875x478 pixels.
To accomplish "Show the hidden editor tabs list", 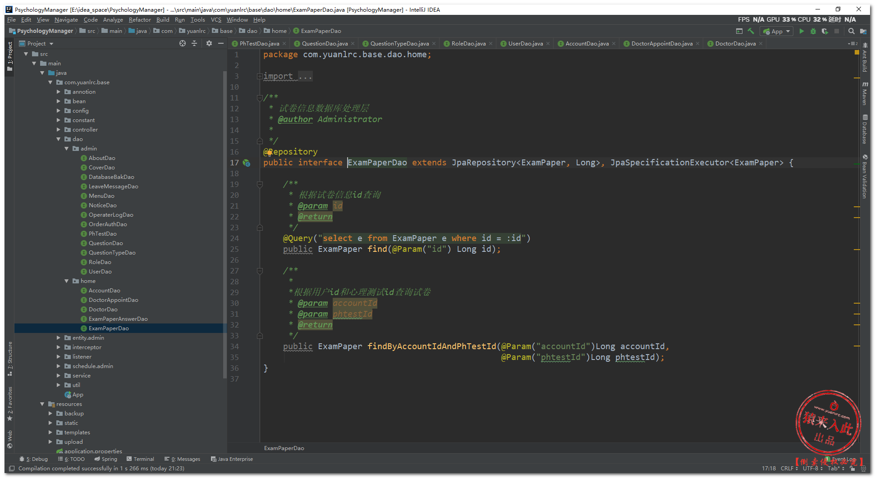I will (x=852, y=44).
